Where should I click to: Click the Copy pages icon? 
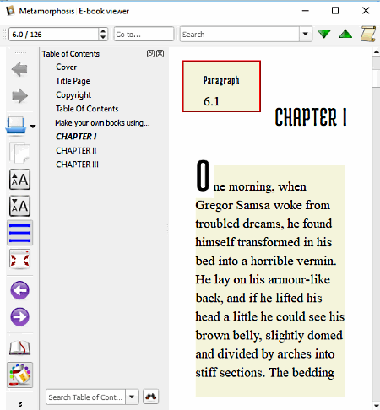point(19,153)
